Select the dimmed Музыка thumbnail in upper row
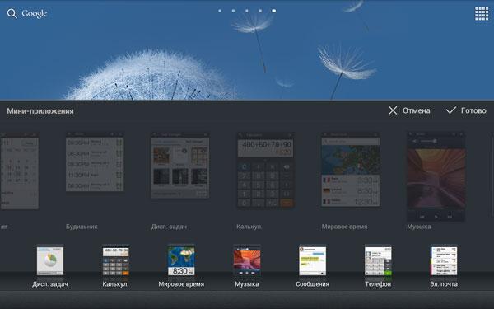 (x=436, y=176)
